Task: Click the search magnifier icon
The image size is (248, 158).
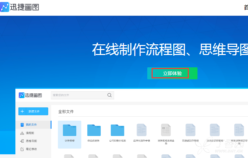Action: (x=109, y=95)
